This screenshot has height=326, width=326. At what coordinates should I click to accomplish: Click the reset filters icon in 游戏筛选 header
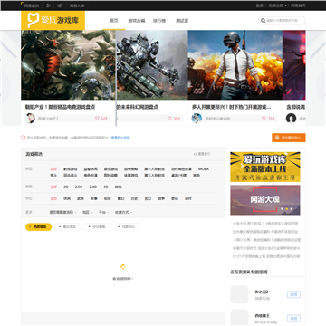(x=195, y=154)
